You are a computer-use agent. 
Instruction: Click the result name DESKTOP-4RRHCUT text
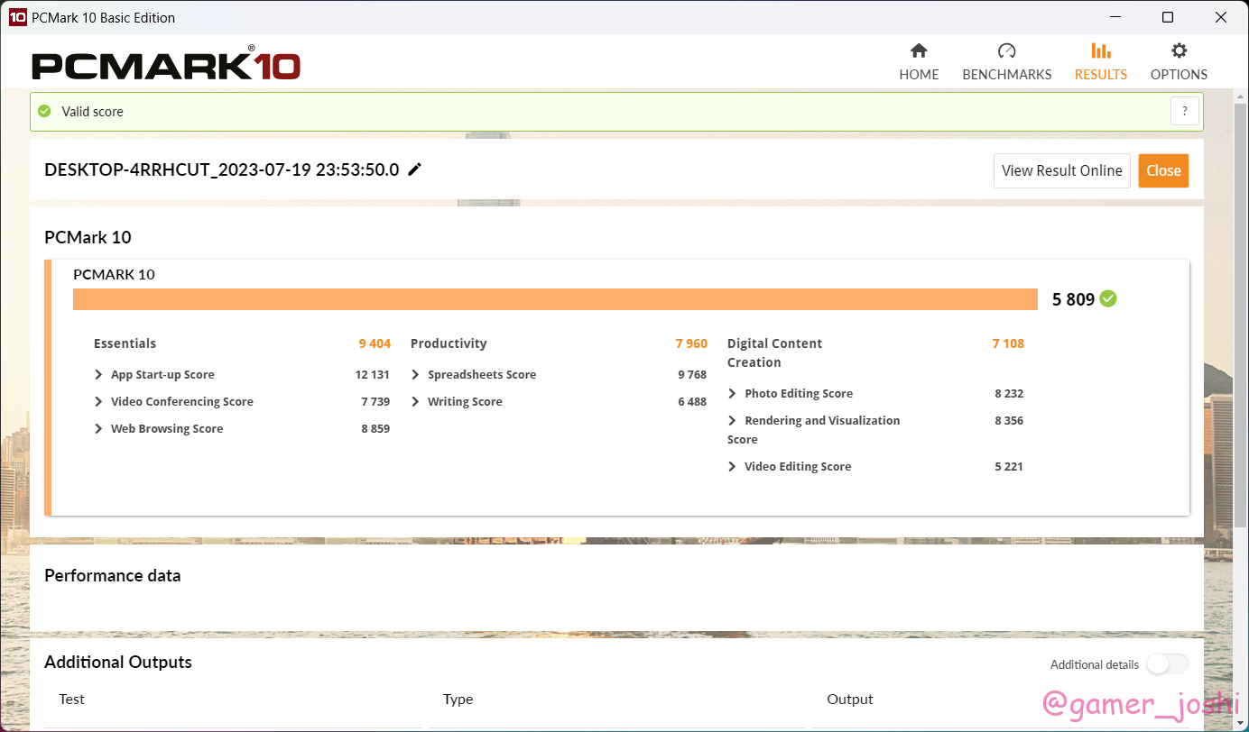(x=221, y=169)
